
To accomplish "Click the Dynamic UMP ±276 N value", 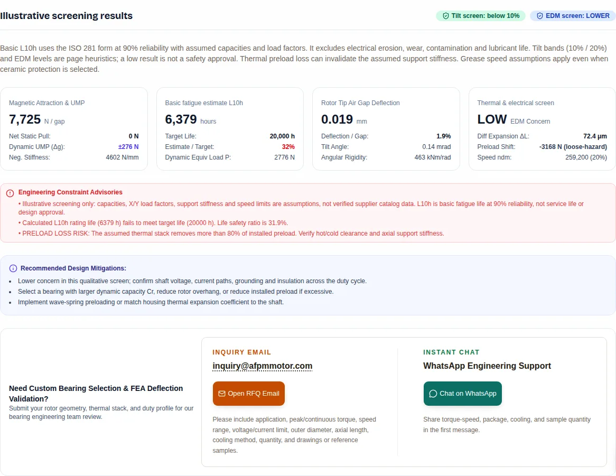I will (x=128, y=147).
